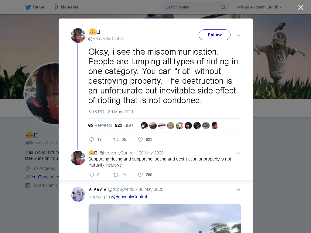Image resolution: width=311 pixels, height=233 pixels.
Task: Open Moments via lightning bolt icon
Action: tap(56, 7)
